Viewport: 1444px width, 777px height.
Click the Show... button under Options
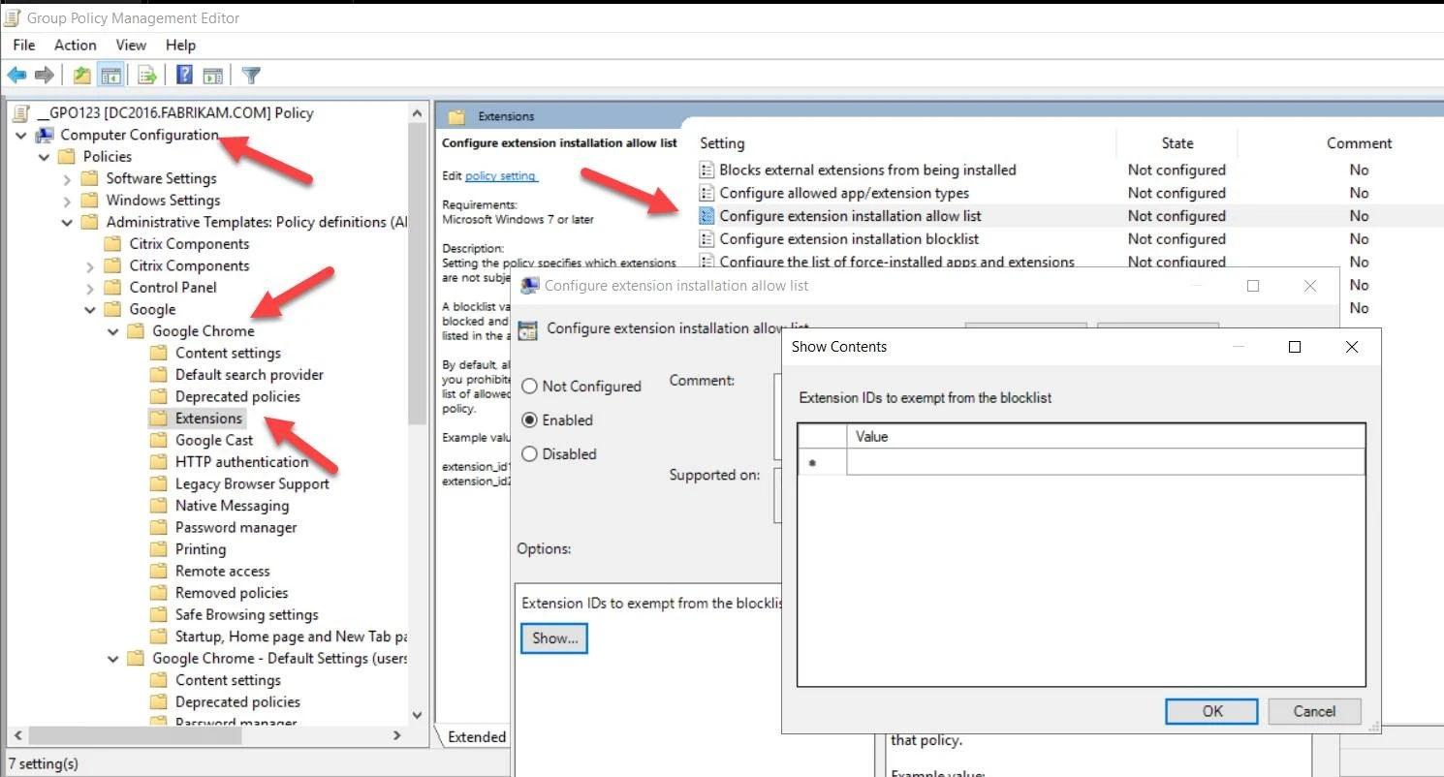[x=554, y=638]
